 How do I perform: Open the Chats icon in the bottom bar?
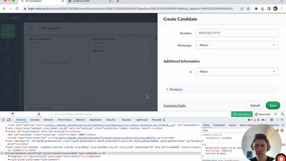coord(13,114)
